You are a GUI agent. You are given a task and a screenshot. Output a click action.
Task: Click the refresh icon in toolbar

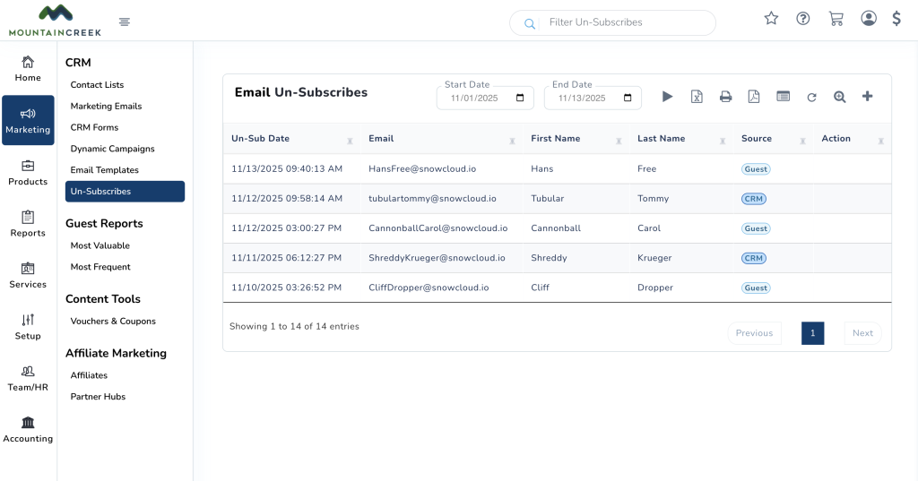[x=811, y=97]
